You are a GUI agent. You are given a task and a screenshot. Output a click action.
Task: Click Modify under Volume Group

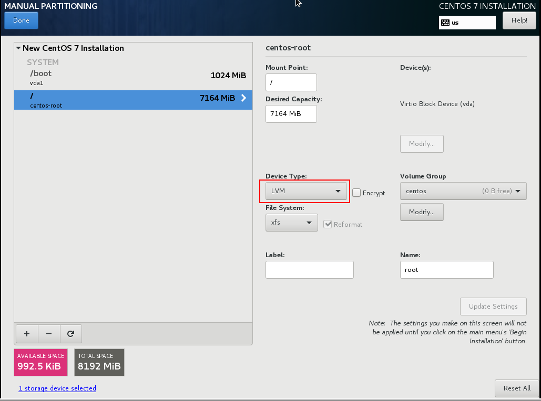pos(422,212)
